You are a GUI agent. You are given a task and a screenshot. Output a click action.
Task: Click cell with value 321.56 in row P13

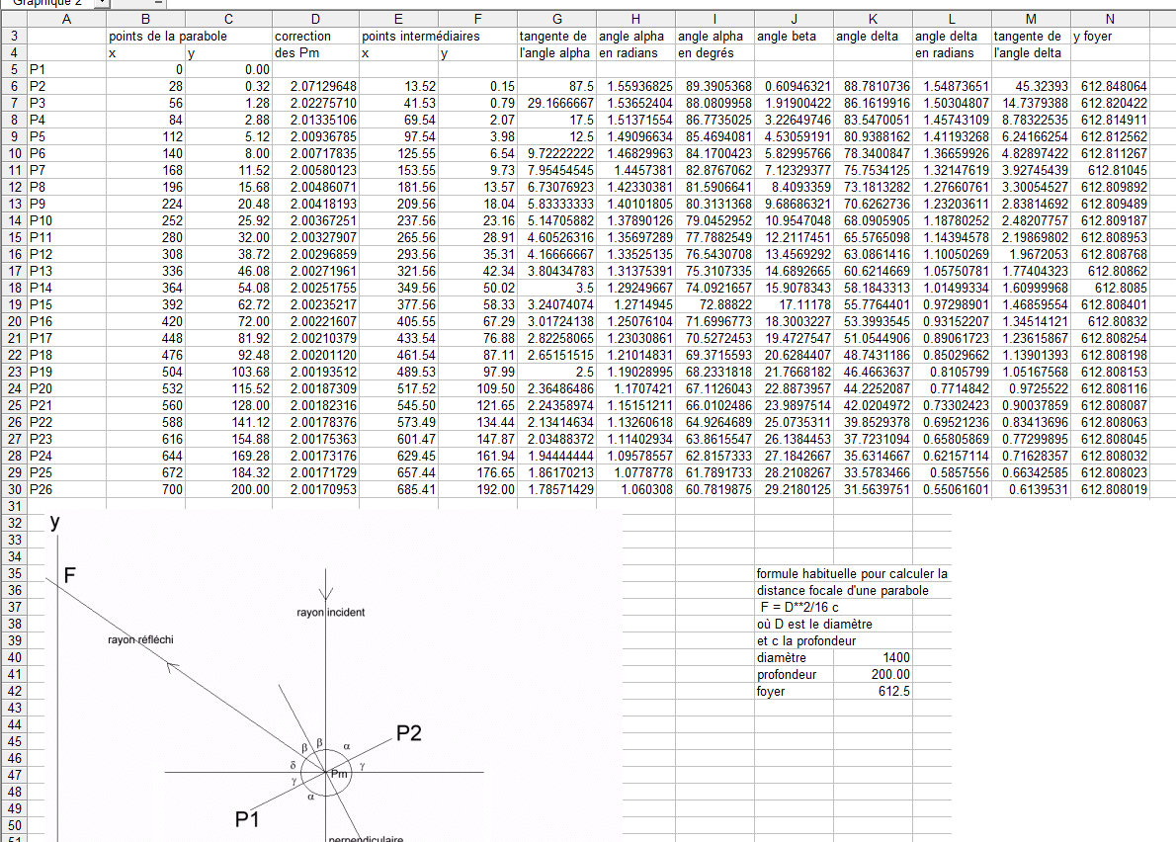pos(398,271)
